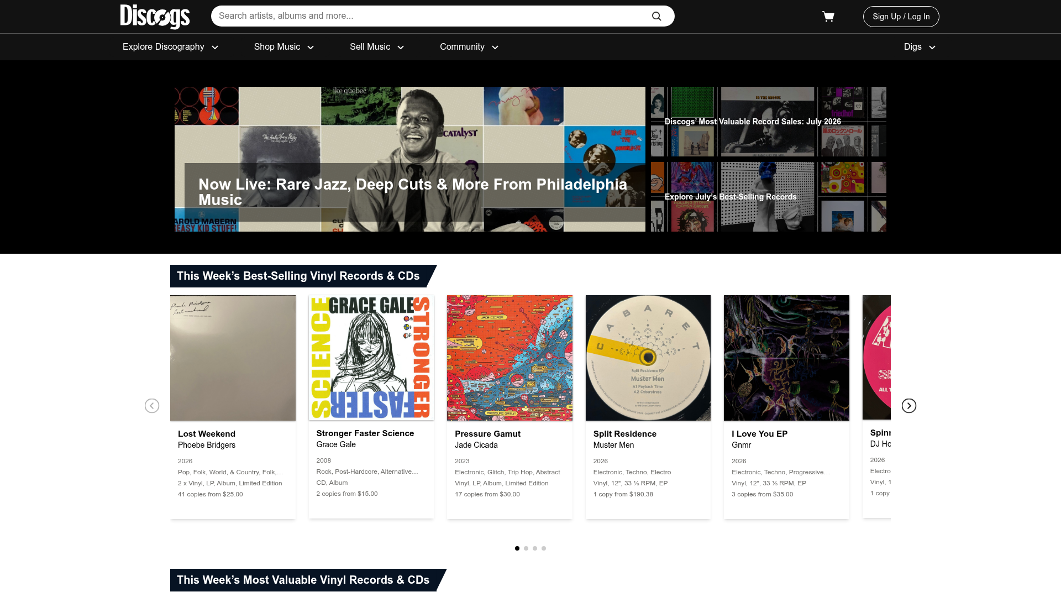Click Split Residence title link
The image size is (1061, 597).
[625, 434]
